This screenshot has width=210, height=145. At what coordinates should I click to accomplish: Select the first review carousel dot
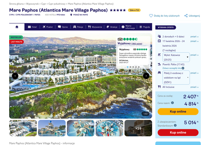pyautogui.click(x=128, y=67)
